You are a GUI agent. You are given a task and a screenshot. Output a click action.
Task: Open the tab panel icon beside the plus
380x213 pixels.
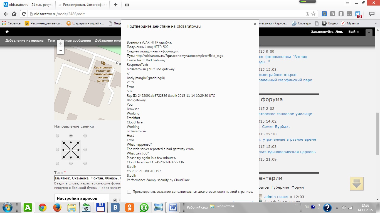[x=127, y=4]
